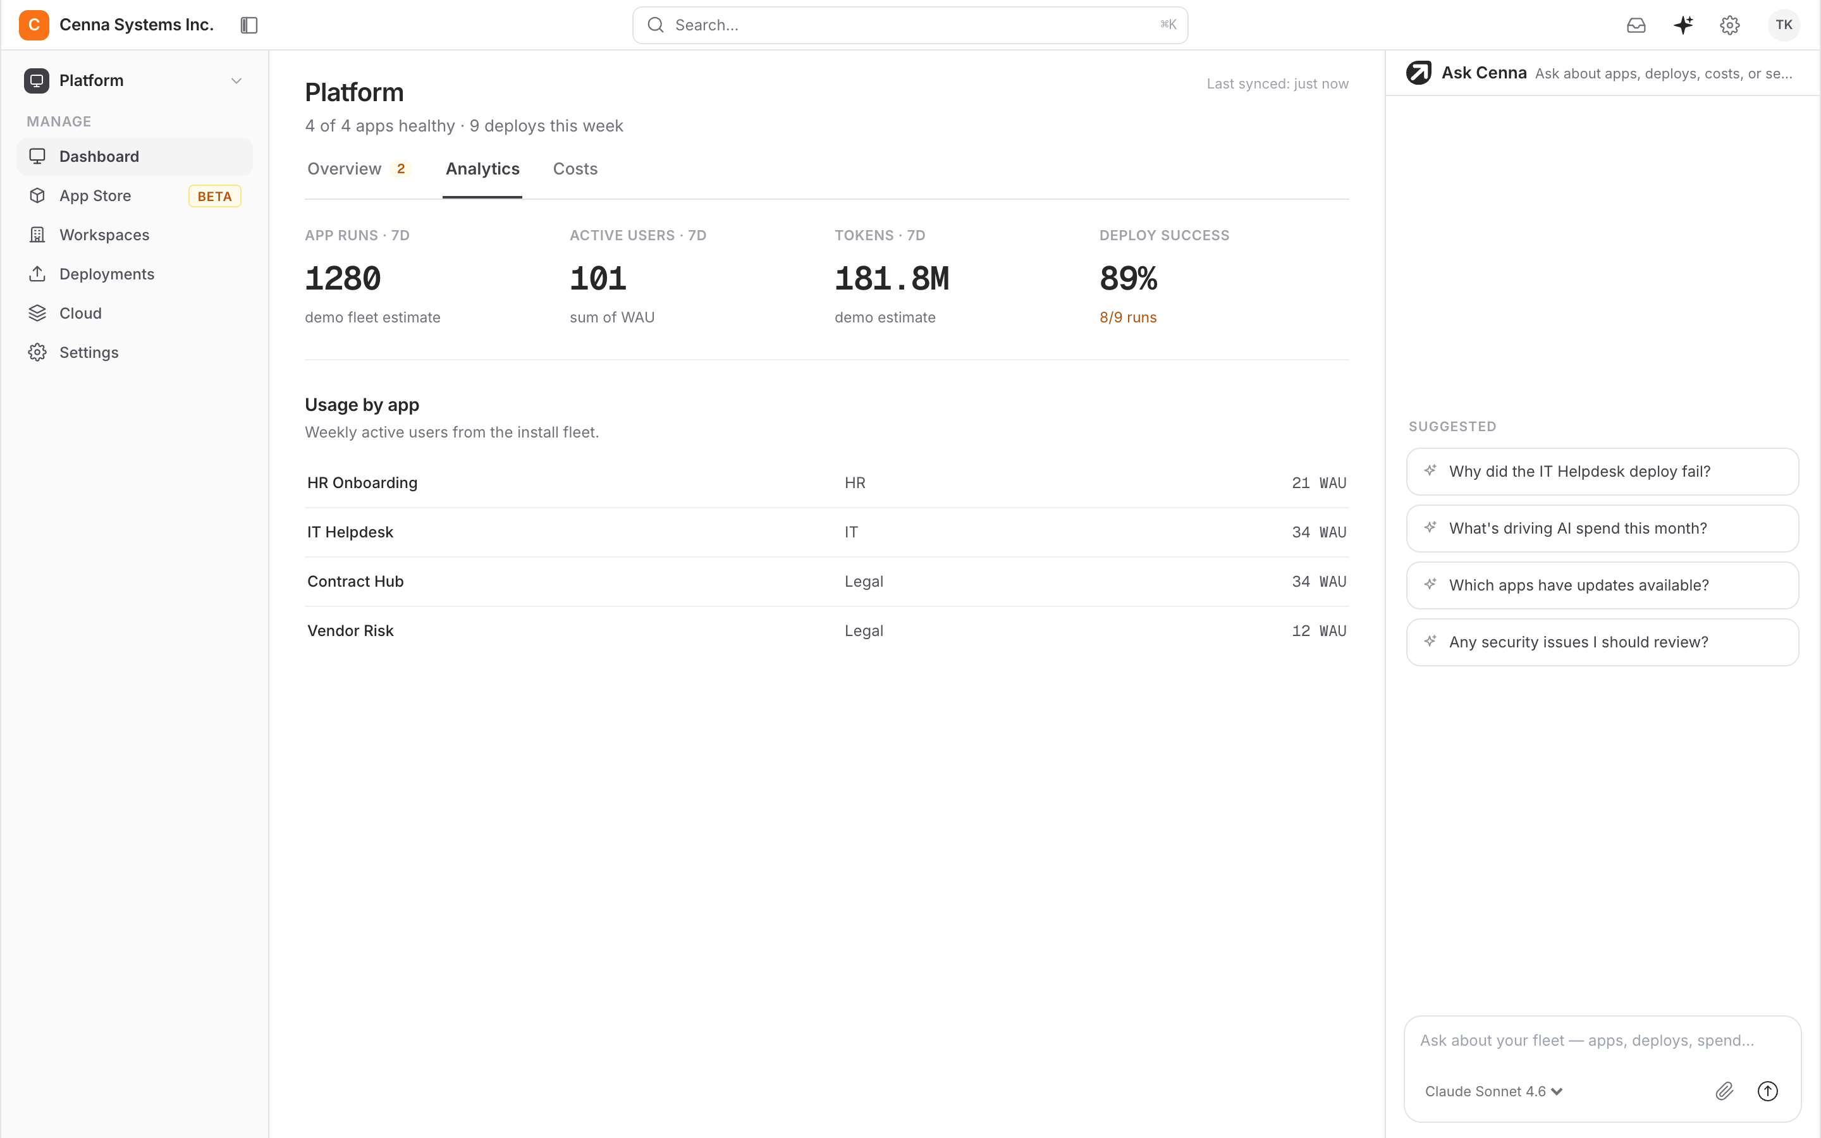Switch to the Overview tab

pyautogui.click(x=358, y=169)
